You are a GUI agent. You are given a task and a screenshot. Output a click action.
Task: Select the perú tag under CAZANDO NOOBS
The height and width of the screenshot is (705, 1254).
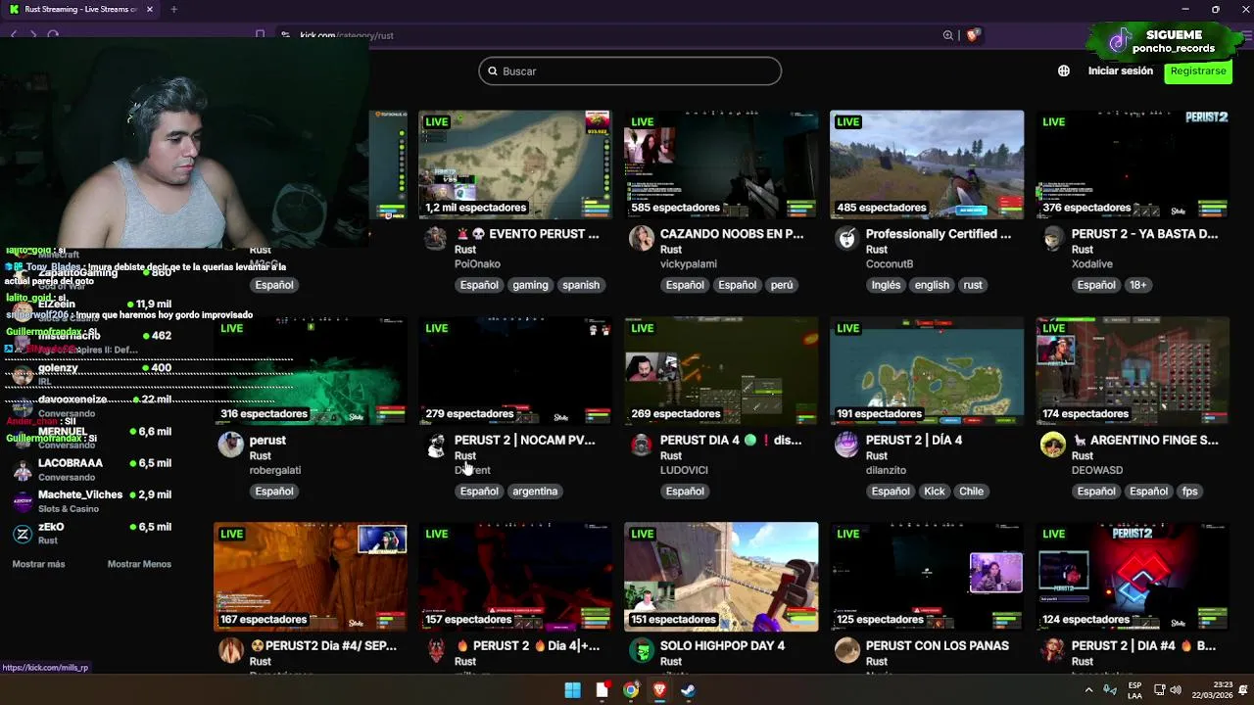pyautogui.click(x=782, y=285)
